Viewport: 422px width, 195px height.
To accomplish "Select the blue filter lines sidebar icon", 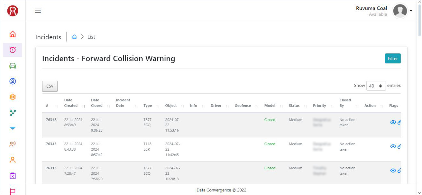I will [x=13, y=129].
